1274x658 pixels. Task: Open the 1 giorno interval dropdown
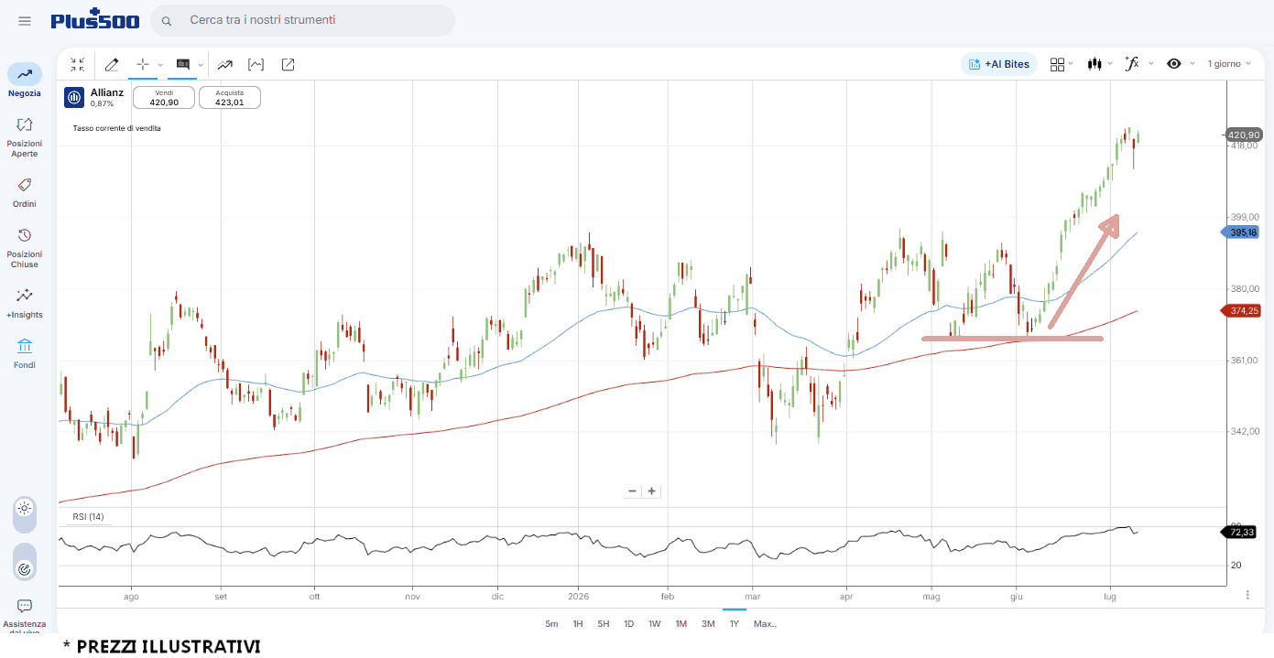click(x=1229, y=64)
